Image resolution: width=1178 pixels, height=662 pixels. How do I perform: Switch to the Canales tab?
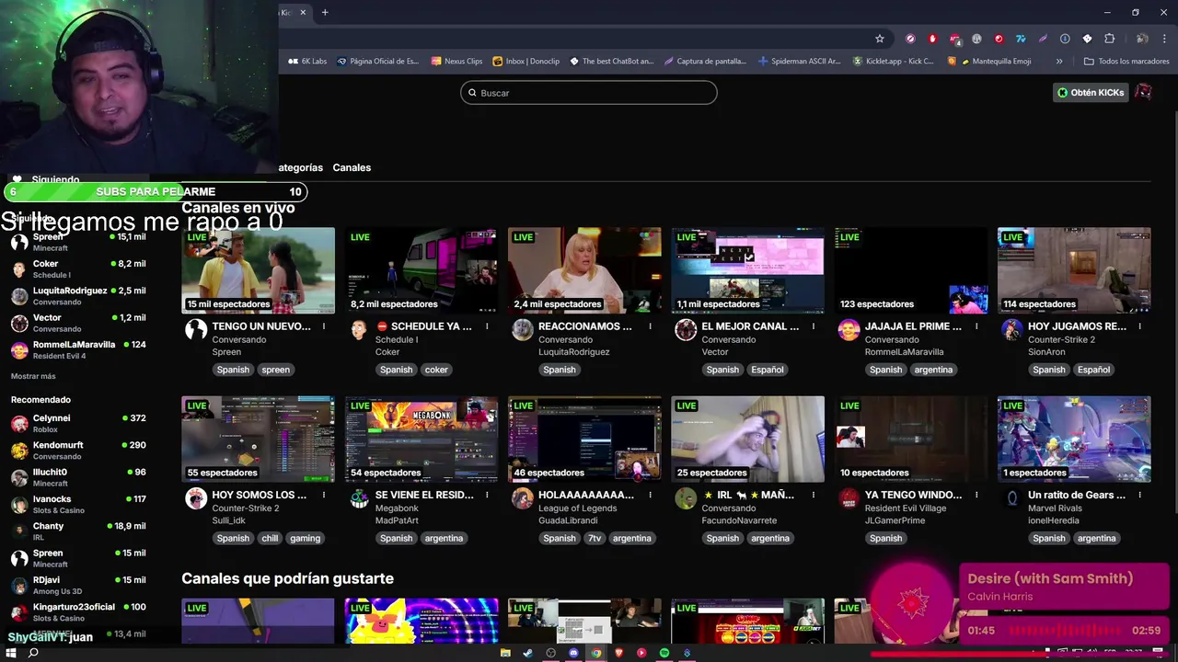[x=352, y=167]
